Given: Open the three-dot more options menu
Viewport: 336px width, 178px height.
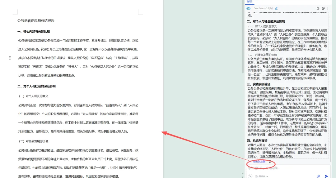Looking at the screenshot, I should click(328, 8).
